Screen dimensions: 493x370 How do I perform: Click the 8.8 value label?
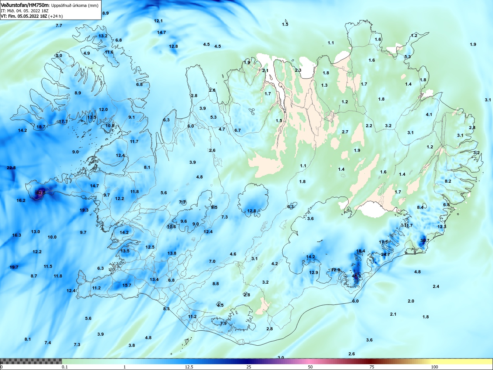point(216,284)
